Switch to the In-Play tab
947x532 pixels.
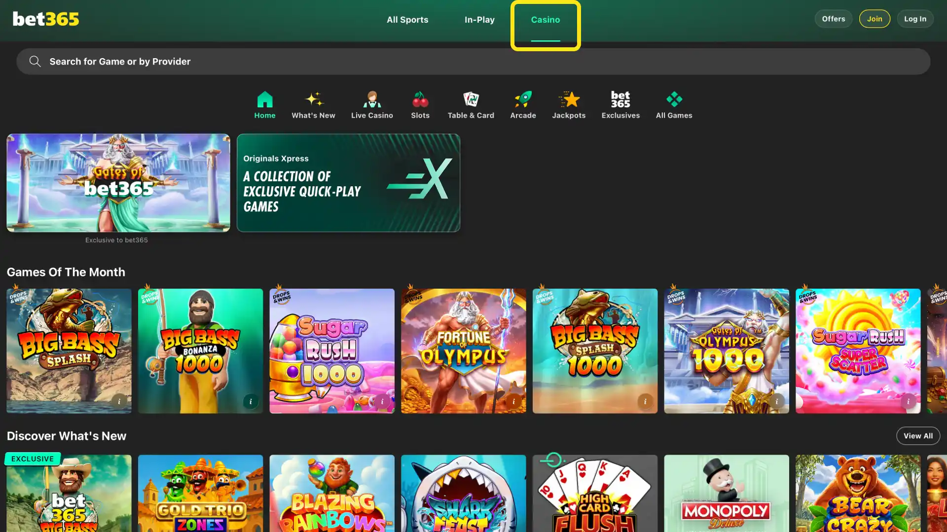point(479,20)
